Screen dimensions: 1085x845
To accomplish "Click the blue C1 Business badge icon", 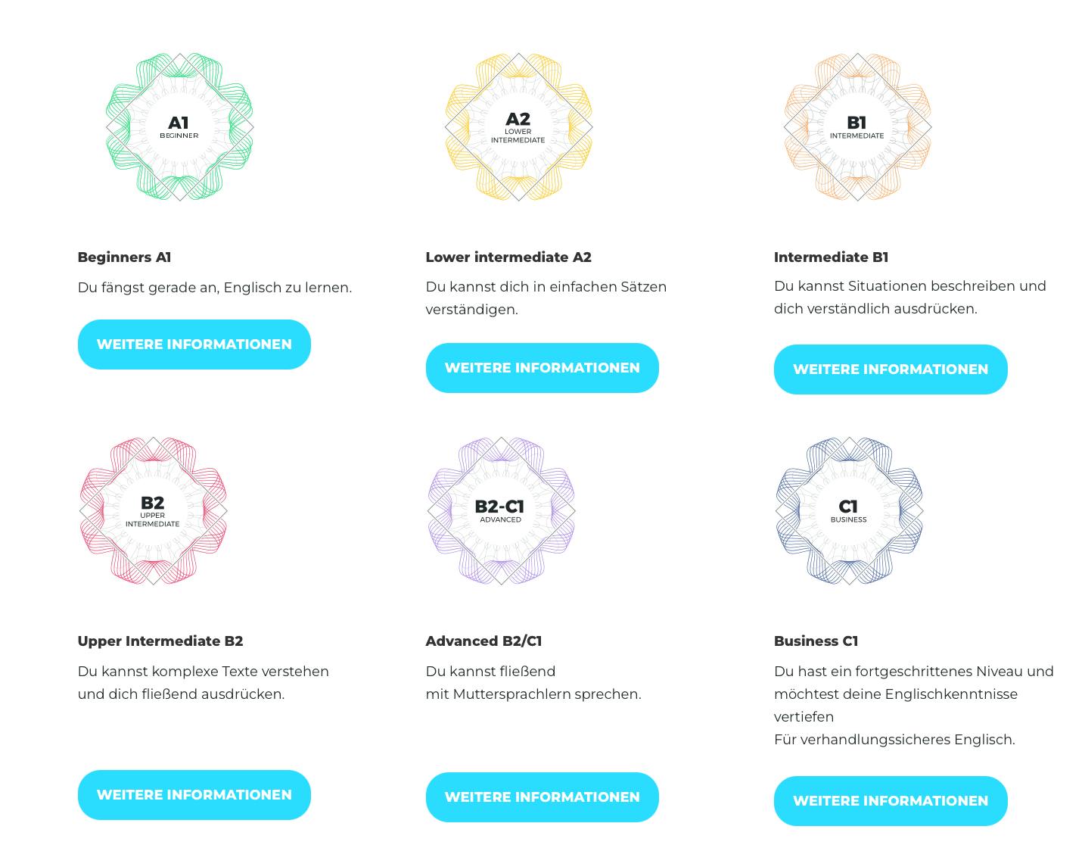I will 849,511.
